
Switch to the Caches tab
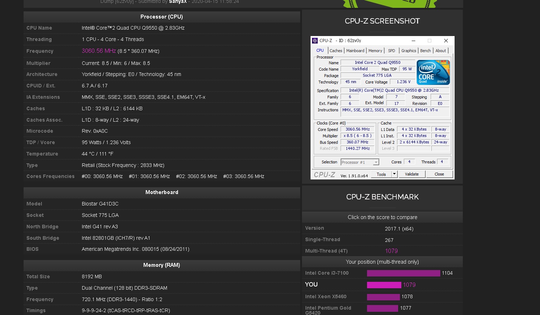(336, 51)
